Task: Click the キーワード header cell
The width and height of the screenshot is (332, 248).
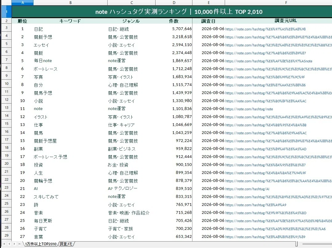Action: (70, 21)
